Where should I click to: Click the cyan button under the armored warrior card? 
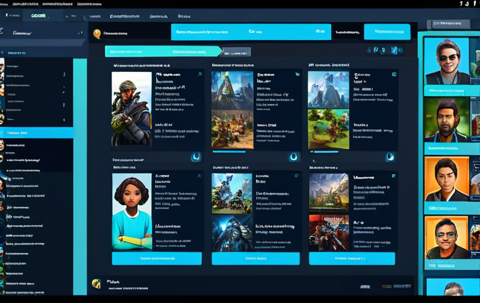point(256,259)
